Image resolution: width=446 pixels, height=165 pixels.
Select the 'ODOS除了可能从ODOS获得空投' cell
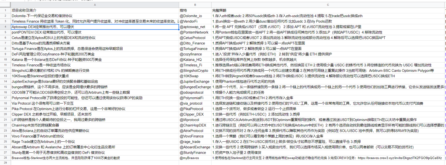[x=94, y=92]
